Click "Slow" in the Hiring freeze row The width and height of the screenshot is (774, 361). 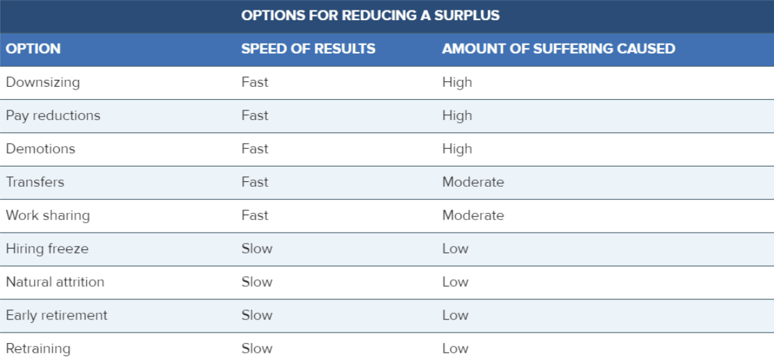point(256,249)
